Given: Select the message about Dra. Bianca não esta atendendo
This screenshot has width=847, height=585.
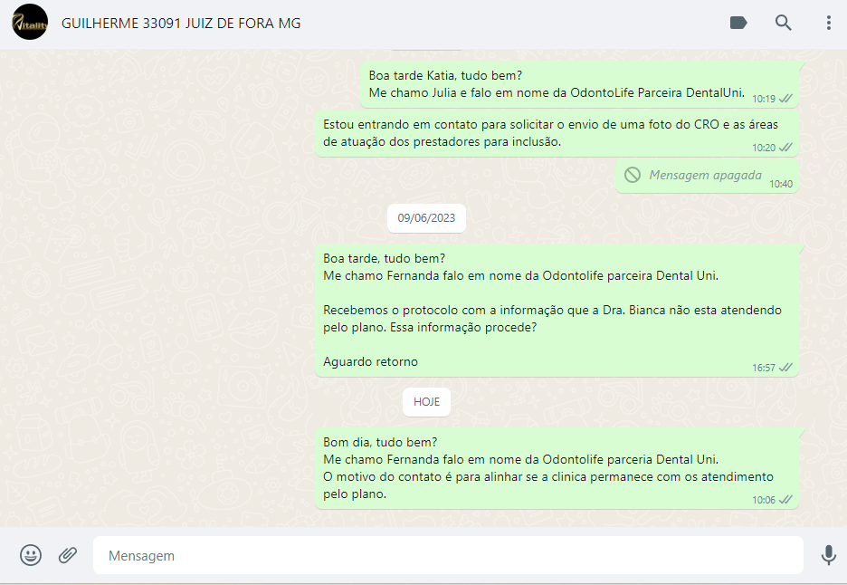Looking at the screenshot, I should pos(557,310).
